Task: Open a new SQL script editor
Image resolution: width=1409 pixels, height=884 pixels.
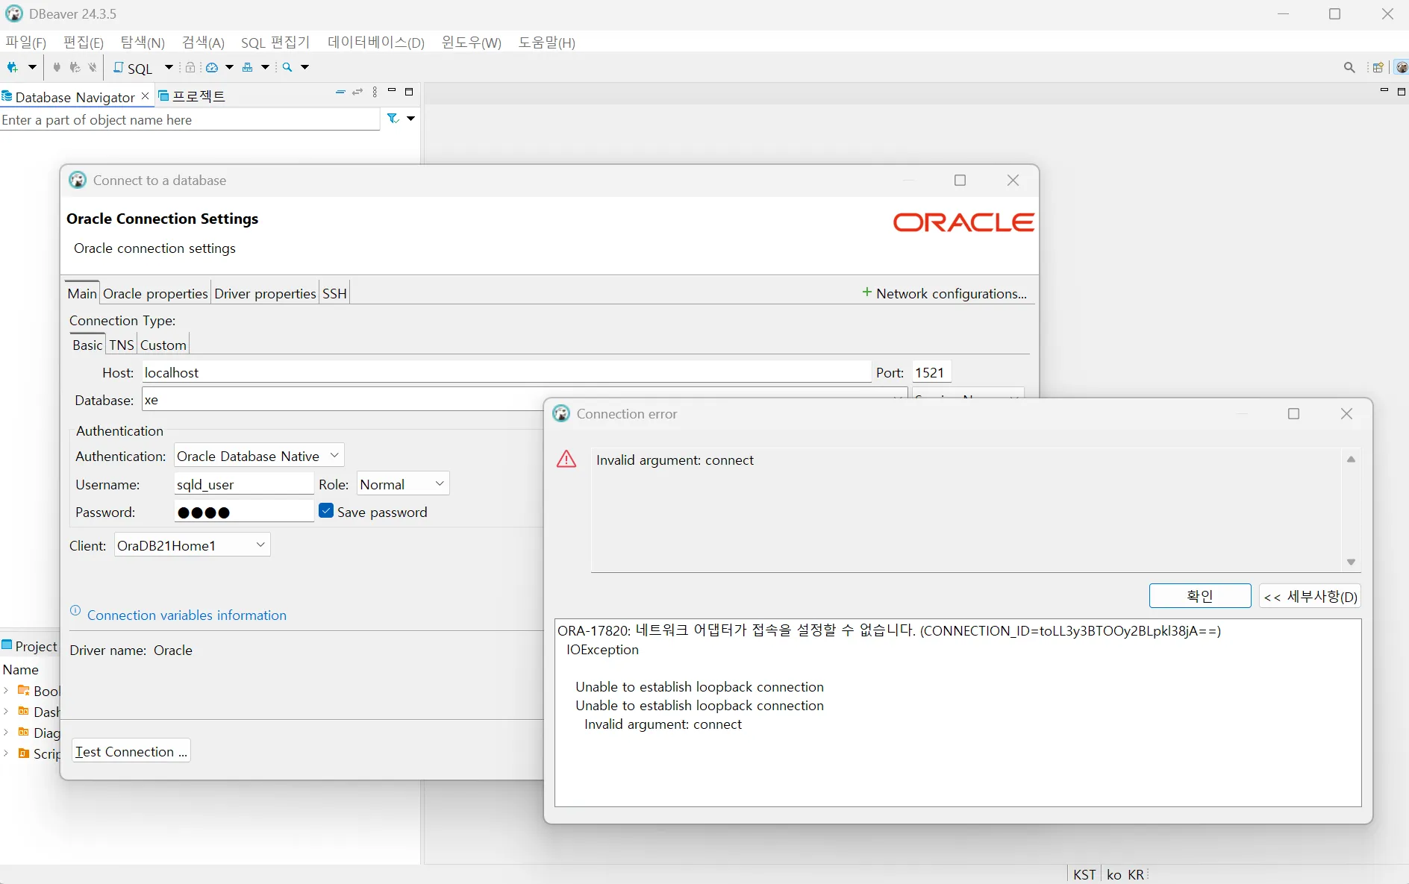Action: tap(133, 68)
